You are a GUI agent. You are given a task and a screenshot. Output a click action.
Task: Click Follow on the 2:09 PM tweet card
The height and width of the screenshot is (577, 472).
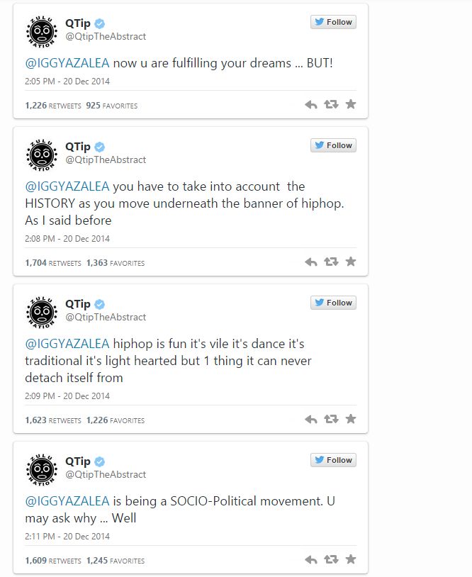(x=333, y=303)
